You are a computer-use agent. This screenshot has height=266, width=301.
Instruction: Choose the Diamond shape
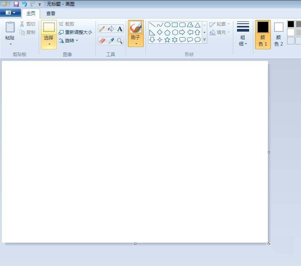pos(160,32)
